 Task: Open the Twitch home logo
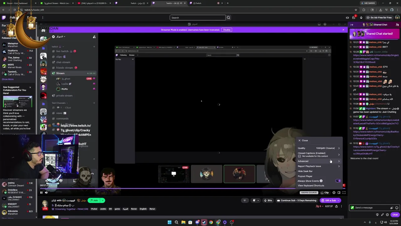click(4, 18)
